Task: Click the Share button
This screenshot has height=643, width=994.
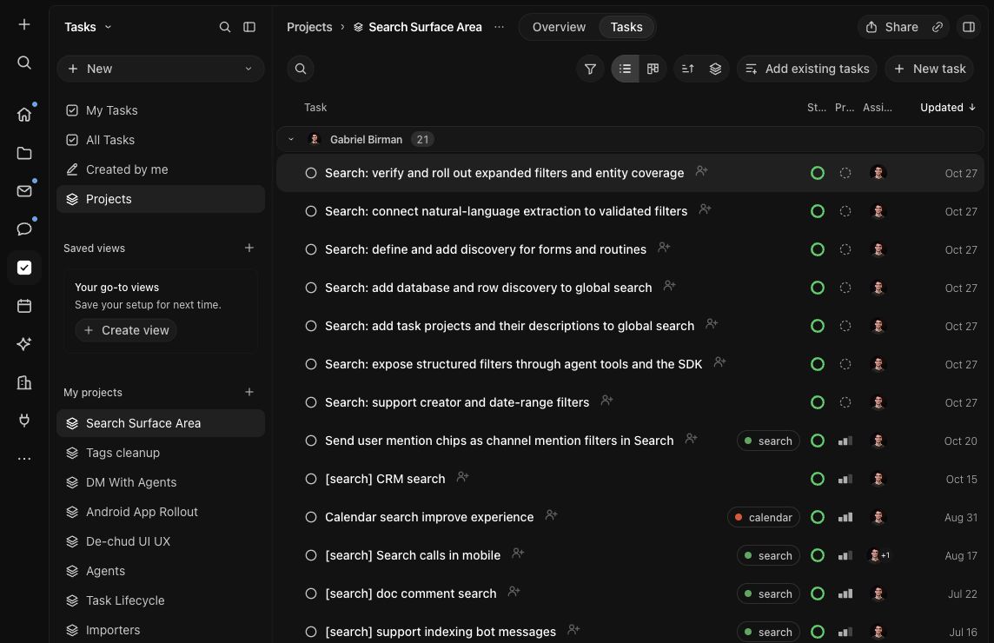Action: click(x=892, y=27)
